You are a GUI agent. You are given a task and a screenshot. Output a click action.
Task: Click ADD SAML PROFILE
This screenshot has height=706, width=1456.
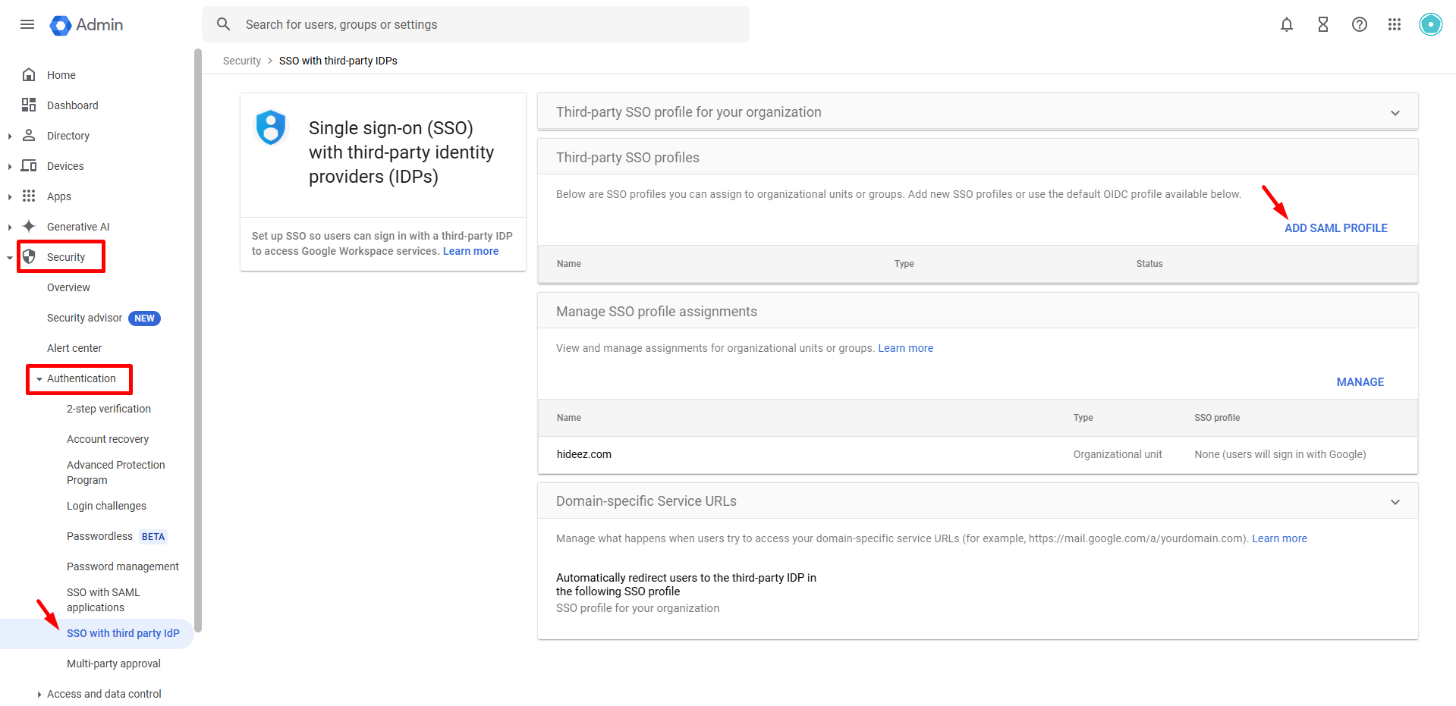[1335, 228]
